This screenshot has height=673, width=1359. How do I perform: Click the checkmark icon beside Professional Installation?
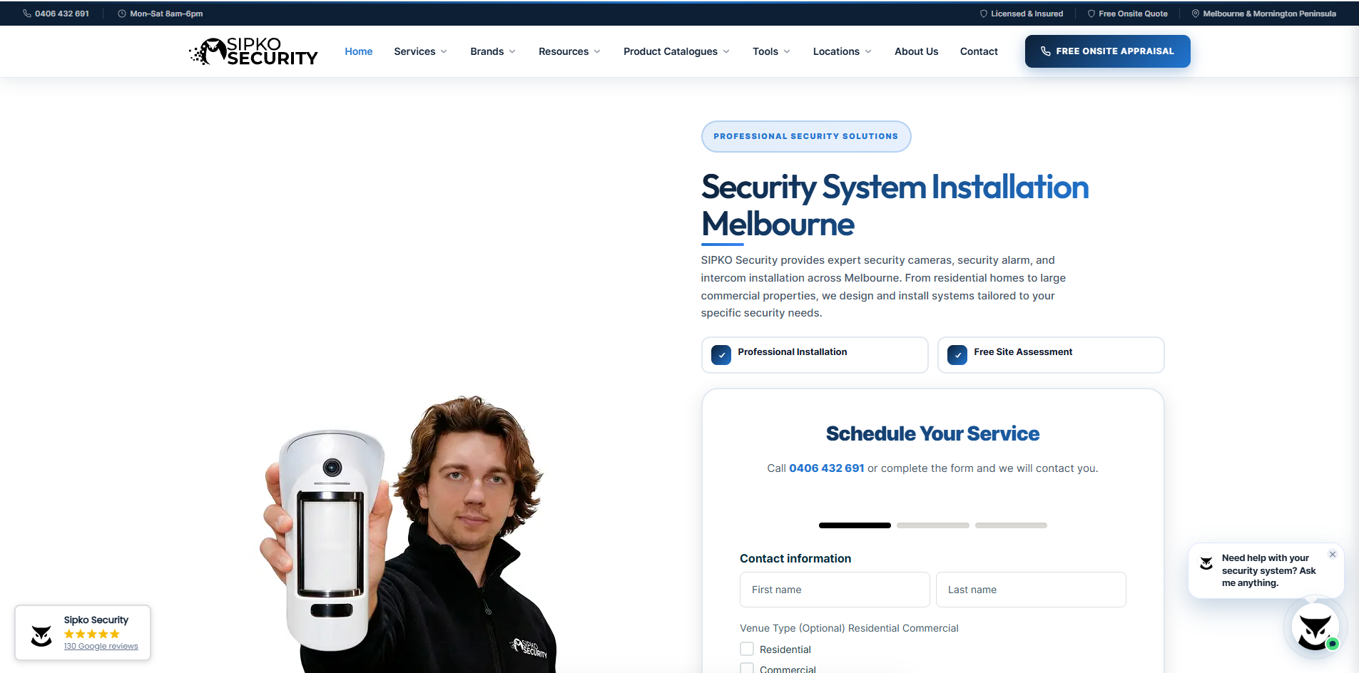pos(721,355)
